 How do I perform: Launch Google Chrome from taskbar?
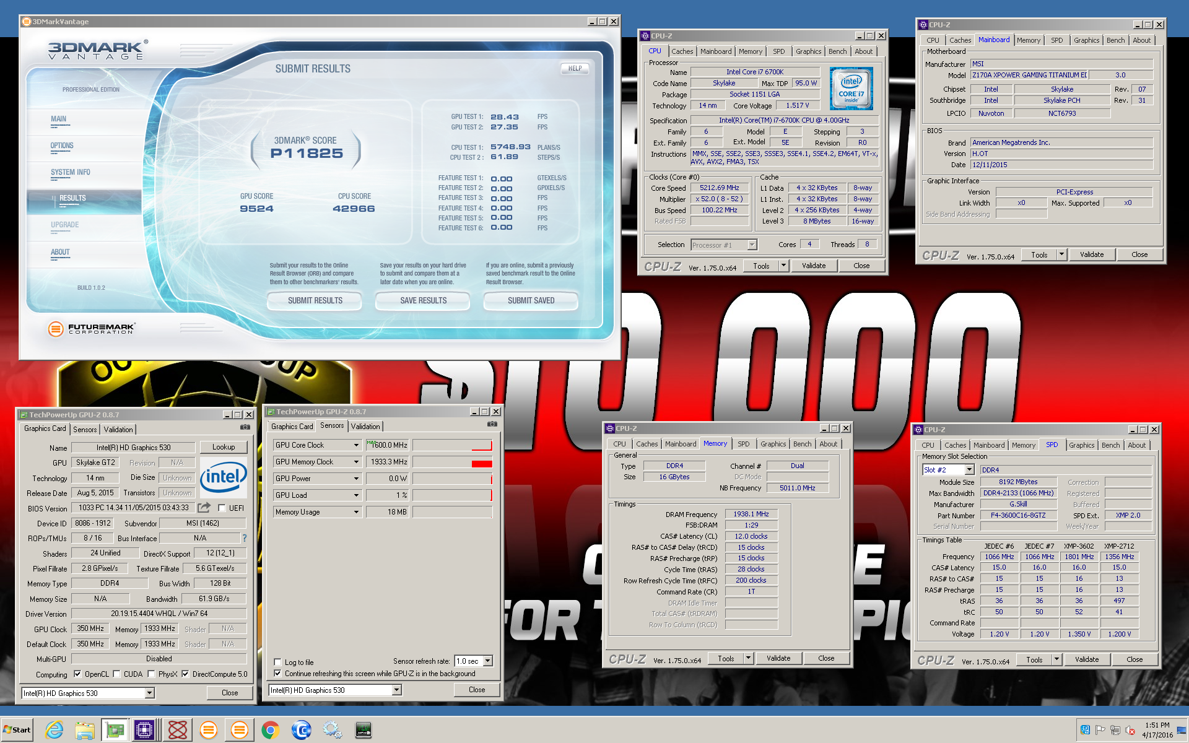click(270, 731)
